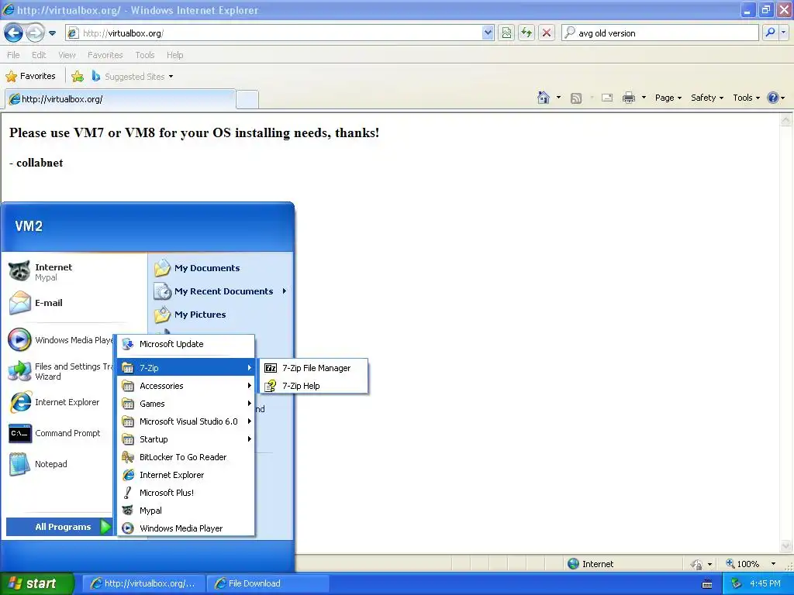Click the Stop loading red X icon
The height and width of the screenshot is (595, 794).
click(547, 33)
